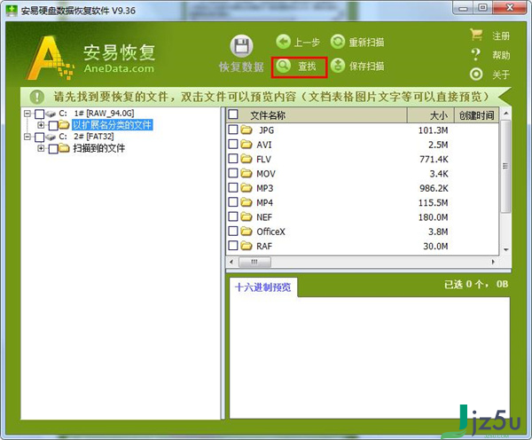
Task: Click the FLV folder icon
Action: tap(246, 159)
